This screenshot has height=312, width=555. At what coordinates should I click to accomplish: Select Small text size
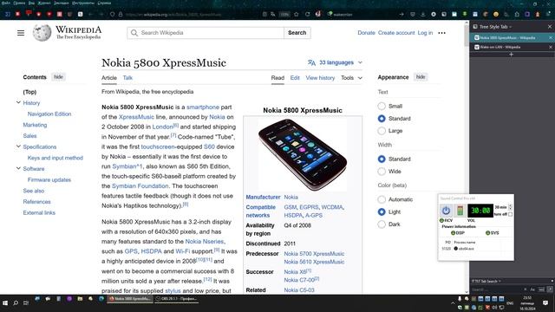382,106
